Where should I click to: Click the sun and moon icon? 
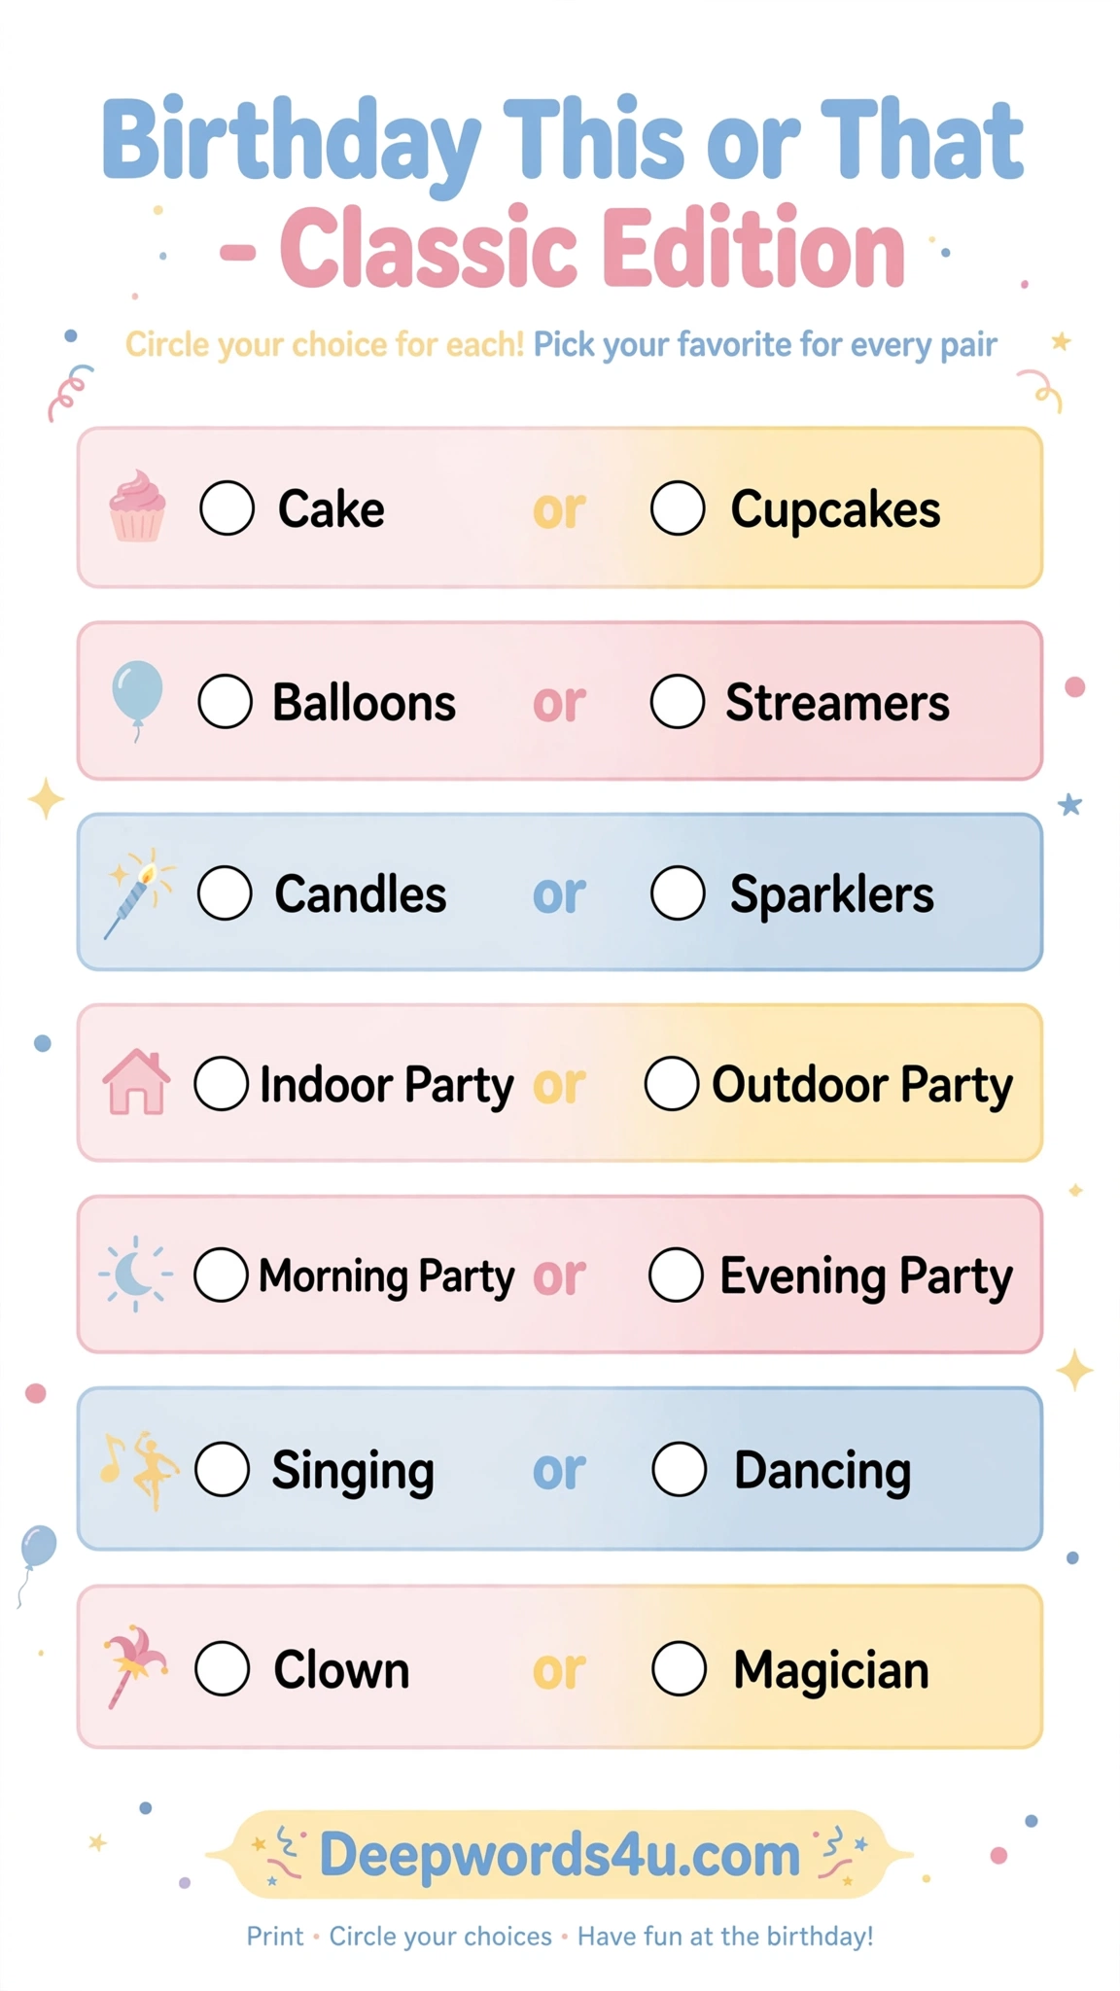[135, 1274]
